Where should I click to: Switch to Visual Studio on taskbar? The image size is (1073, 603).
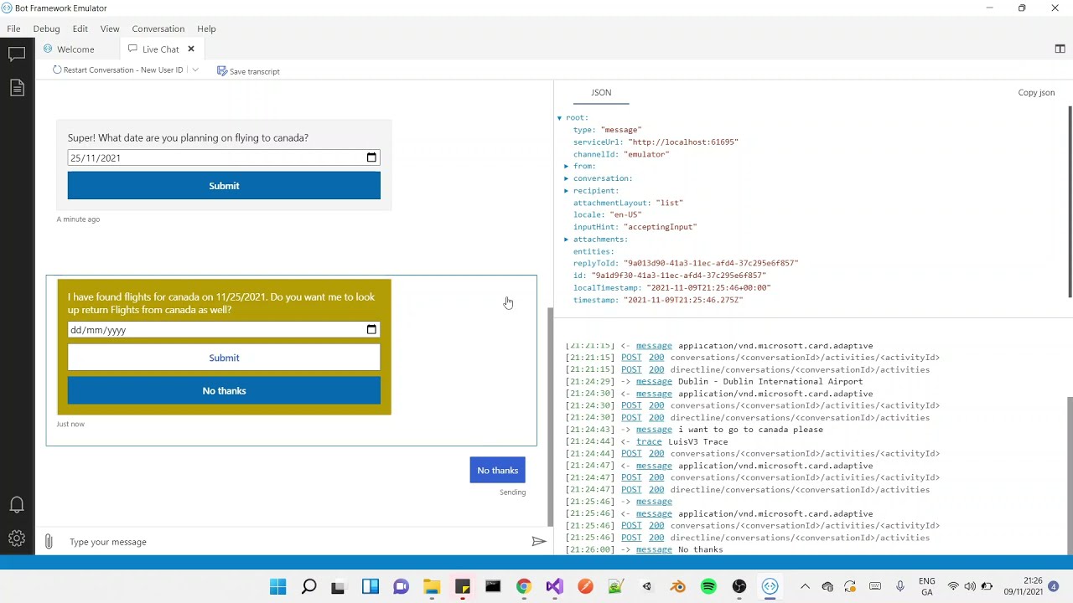click(x=554, y=586)
